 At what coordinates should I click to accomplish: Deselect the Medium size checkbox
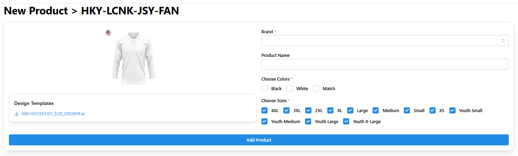coord(376,110)
